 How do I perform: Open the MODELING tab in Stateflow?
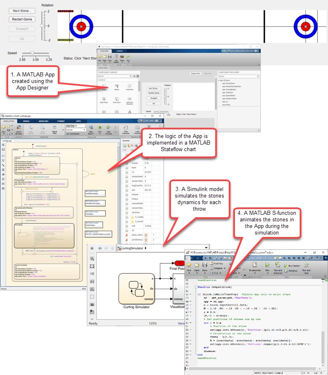(x=43, y=121)
